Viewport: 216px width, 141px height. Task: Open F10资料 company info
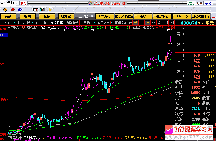point(41,23)
